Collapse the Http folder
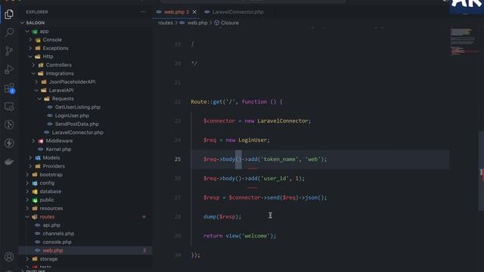 (x=30, y=57)
